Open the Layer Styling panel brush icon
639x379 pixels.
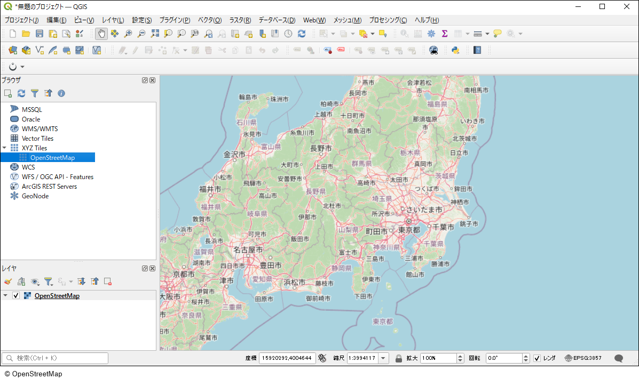(x=8, y=281)
